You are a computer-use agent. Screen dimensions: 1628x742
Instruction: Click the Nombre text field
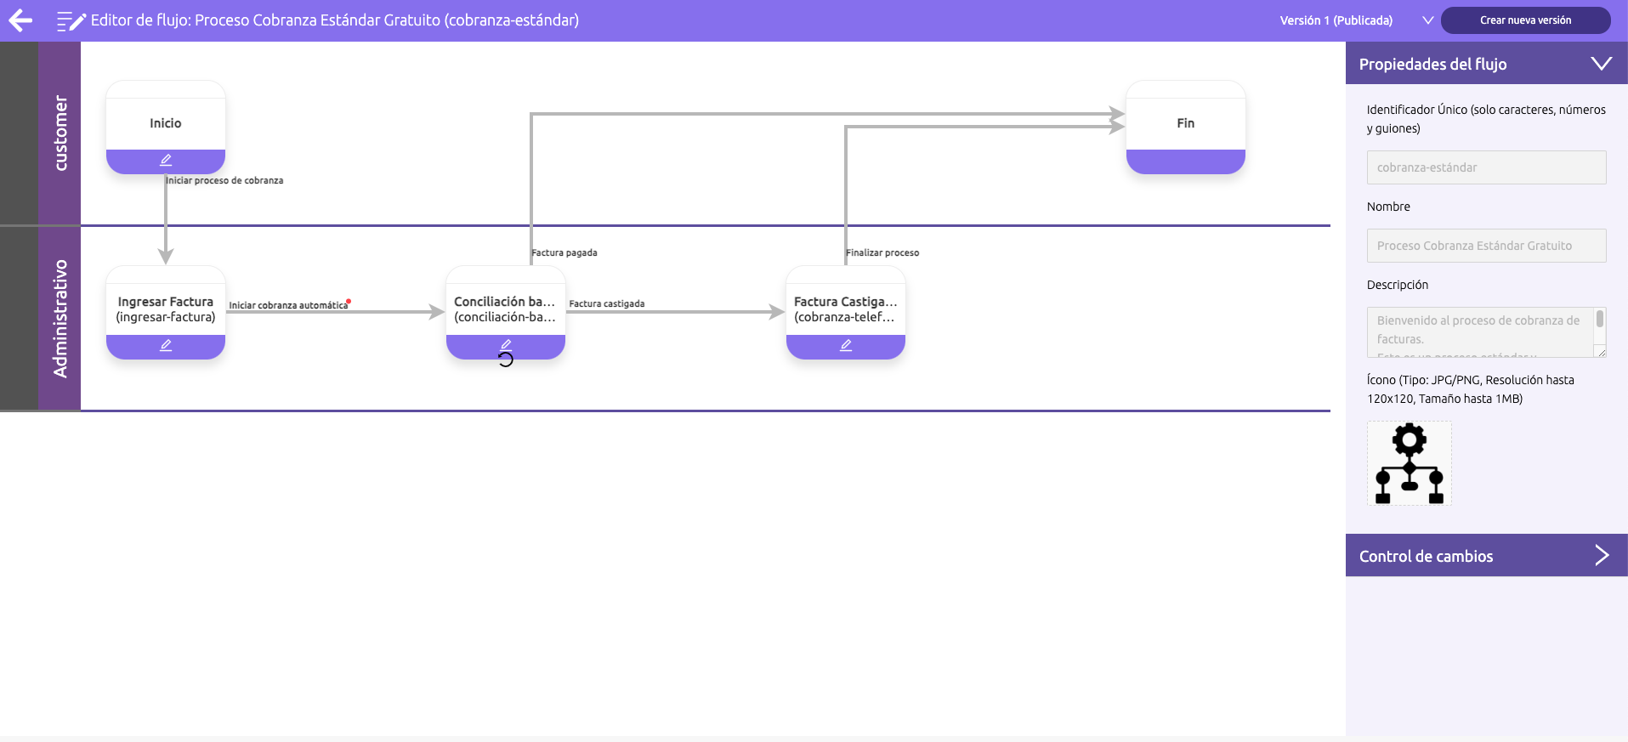pos(1485,246)
